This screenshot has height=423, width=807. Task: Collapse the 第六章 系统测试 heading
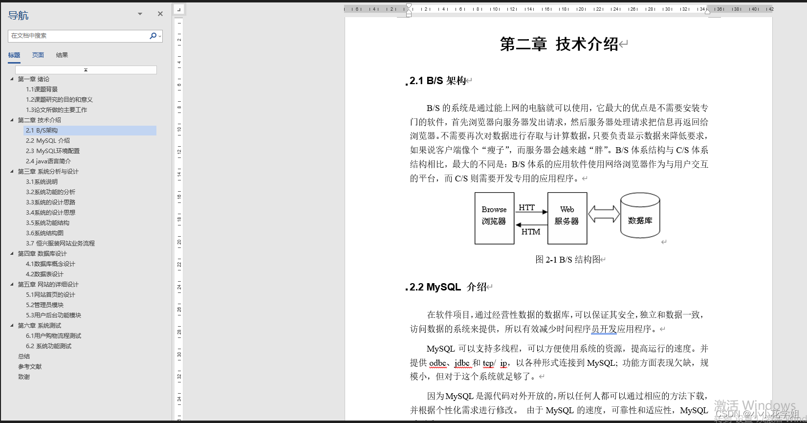(x=12, y=325)
